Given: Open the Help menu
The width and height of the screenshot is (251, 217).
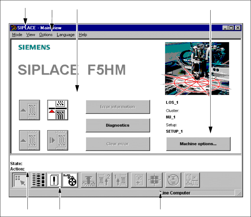Looking at the screenshot, I should pyautogui.click(x=83, y=35).
